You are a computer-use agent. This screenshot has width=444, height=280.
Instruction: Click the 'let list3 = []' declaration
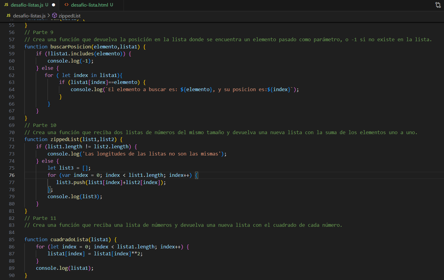(x=69, y=168)
